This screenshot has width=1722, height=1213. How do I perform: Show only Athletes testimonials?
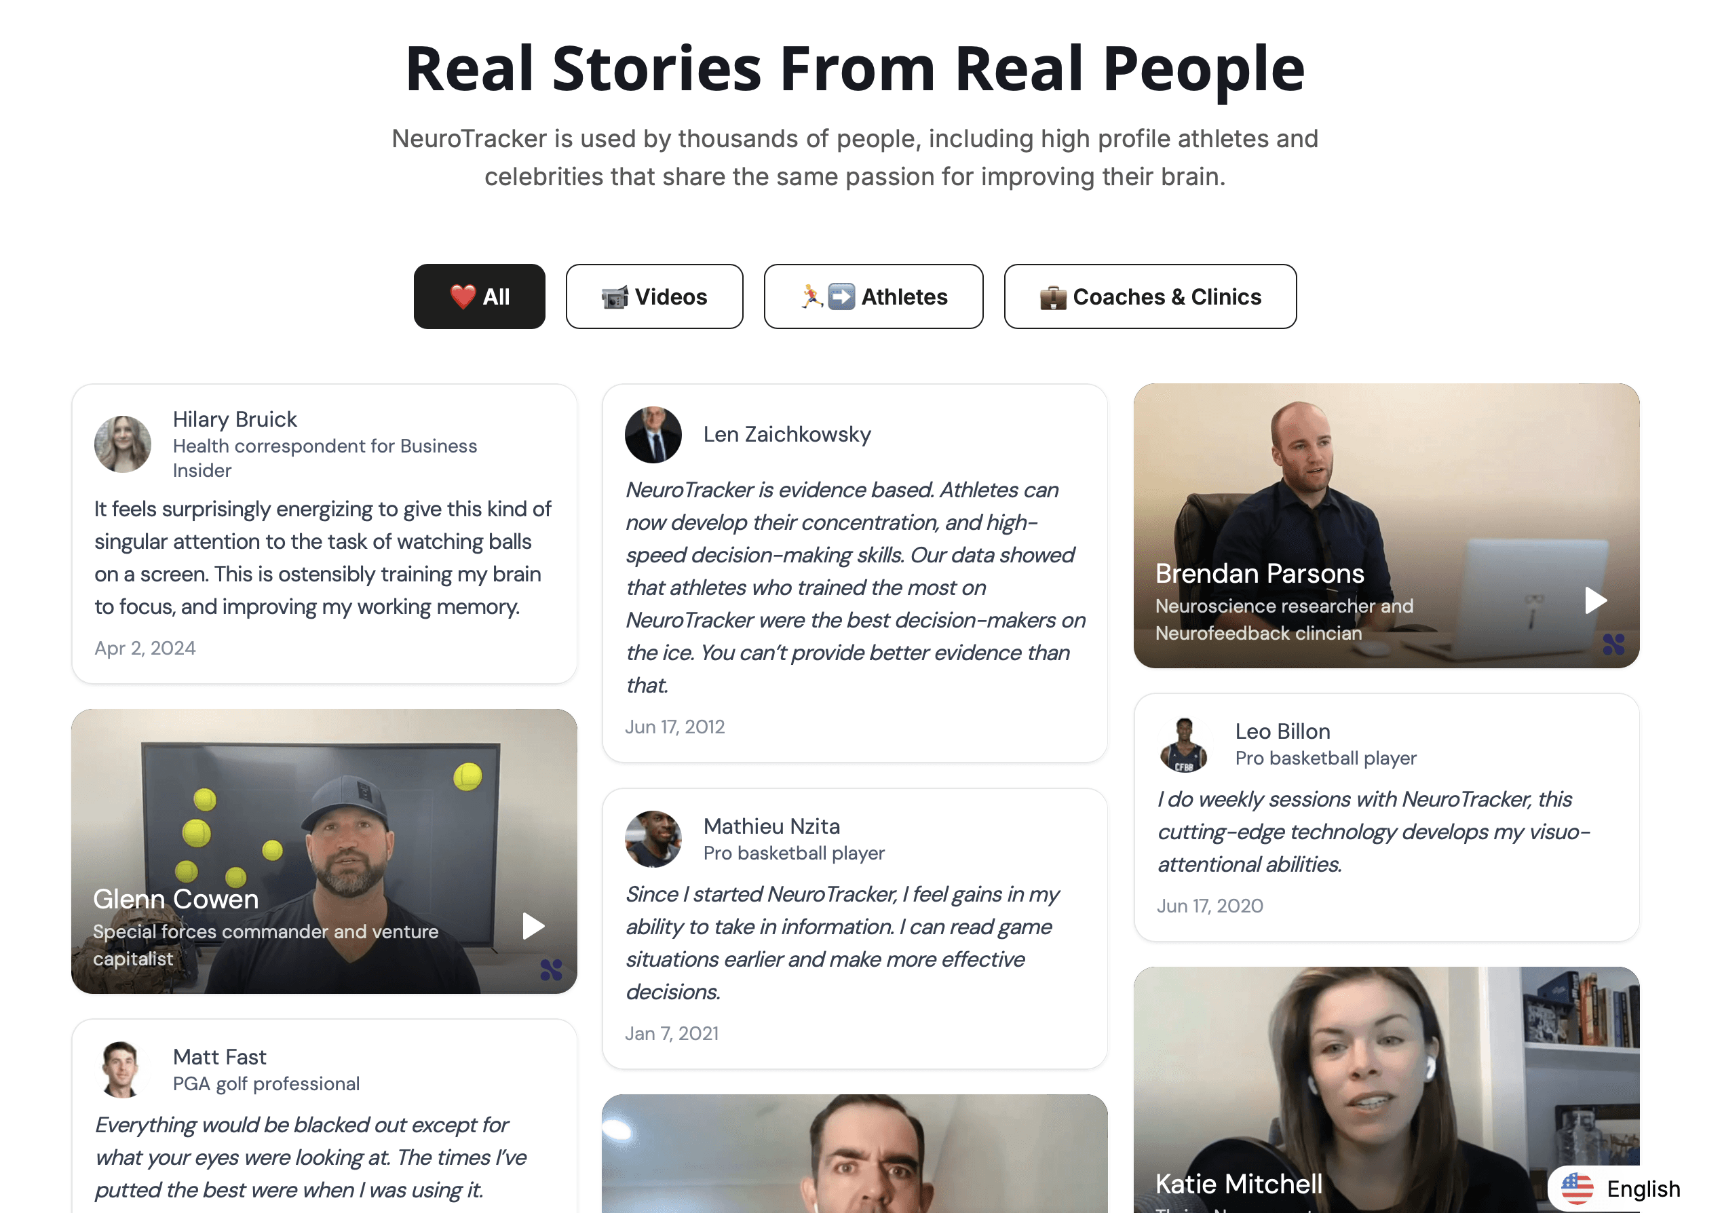click(x=873, y=296)
